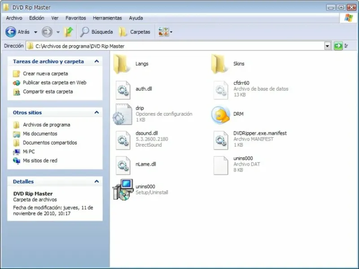This screenshot has width=359, height=269.
Task: Click the Búsqueda magnifier icon
Action: (x=84, y=32)
